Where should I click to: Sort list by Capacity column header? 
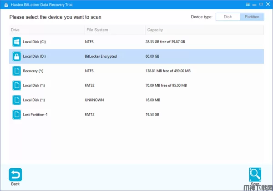[x=205, y=30]
